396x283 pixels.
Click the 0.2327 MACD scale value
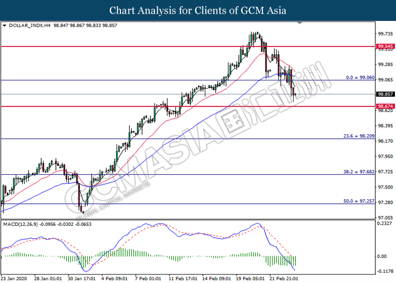click(384, 224)
